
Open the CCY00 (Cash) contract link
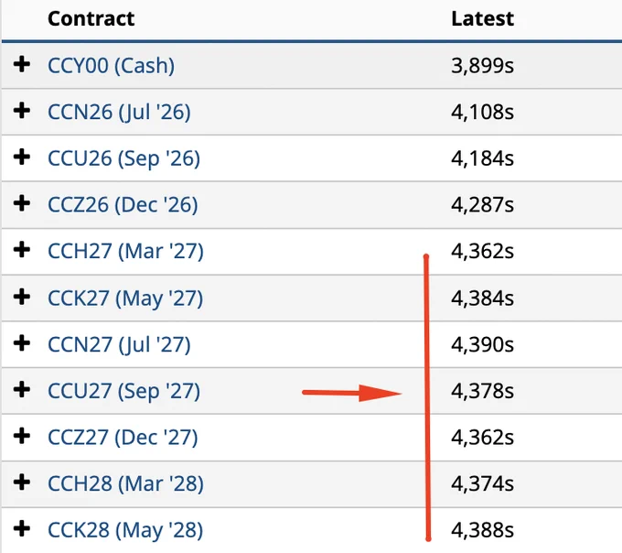(111, 66)
